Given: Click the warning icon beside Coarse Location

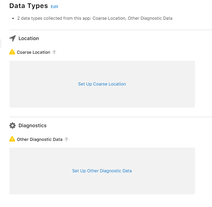Looking at the screenshot, I should [x=12, y=52].
